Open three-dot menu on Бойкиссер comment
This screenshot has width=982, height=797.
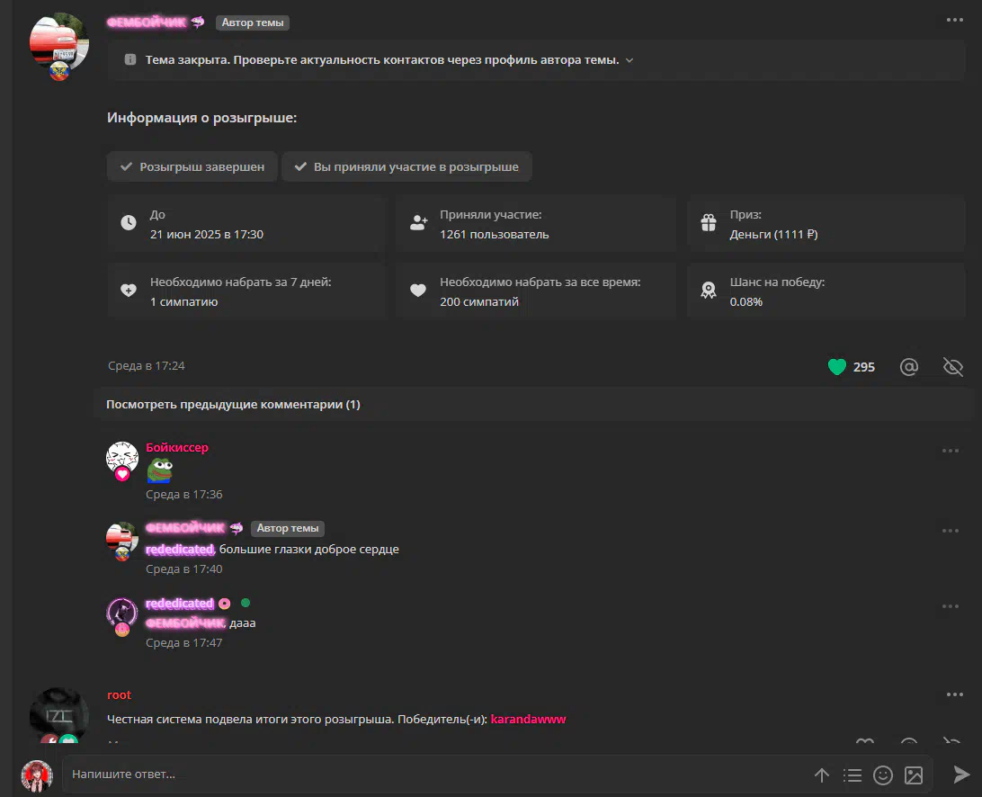pyautogui.click(x=950, y=451)
